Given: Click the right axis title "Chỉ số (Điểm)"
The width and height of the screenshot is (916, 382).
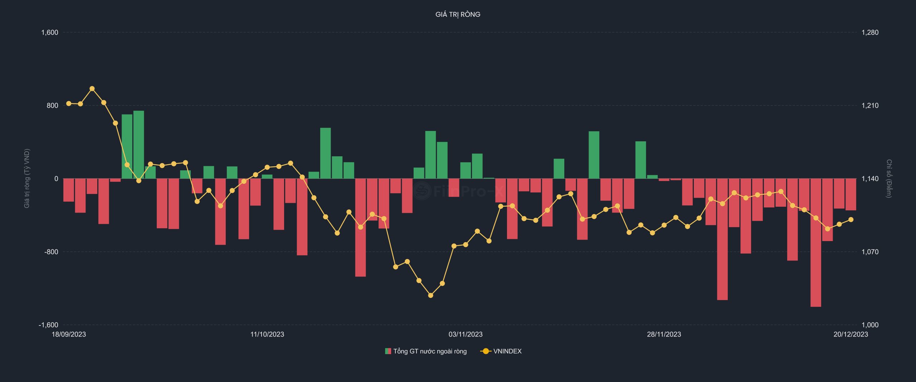Looking at the screenshot, I should (x=889, y=178).
